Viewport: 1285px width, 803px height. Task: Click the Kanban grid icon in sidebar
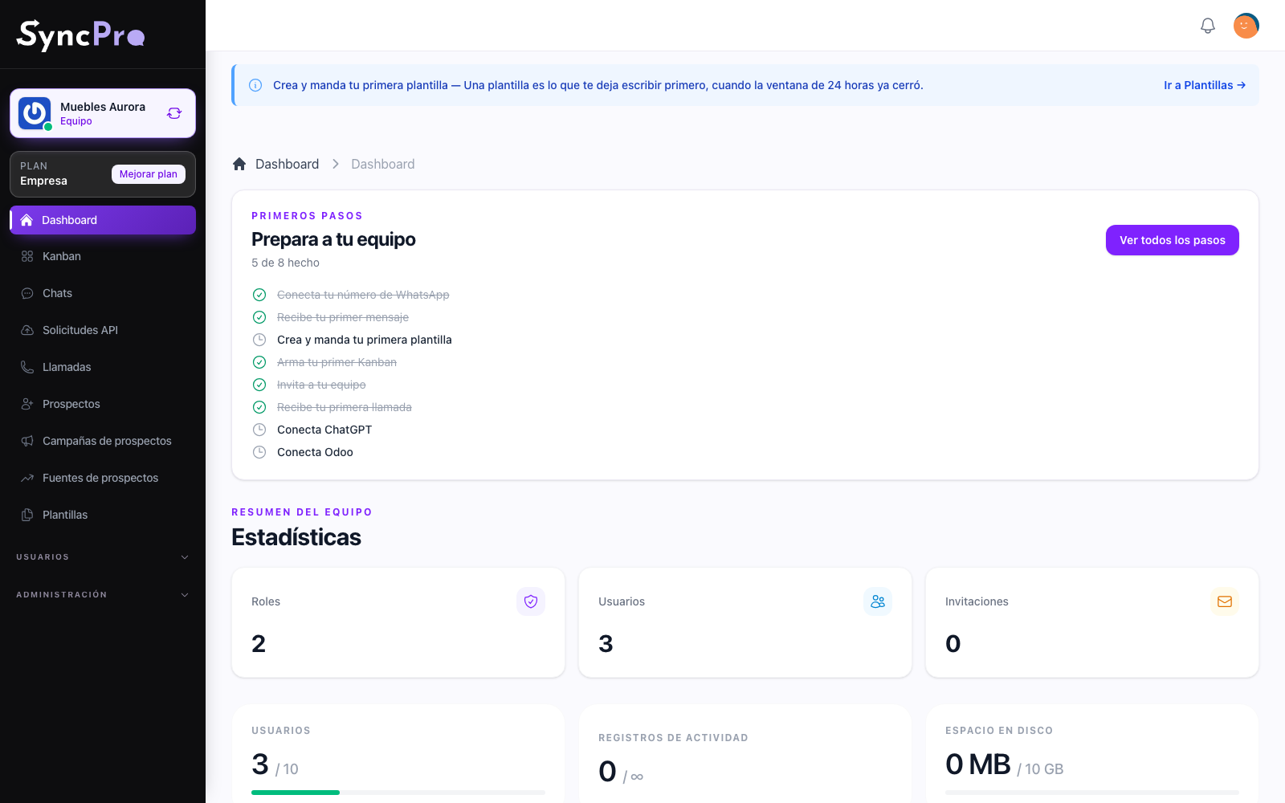(x=27, y=256)
